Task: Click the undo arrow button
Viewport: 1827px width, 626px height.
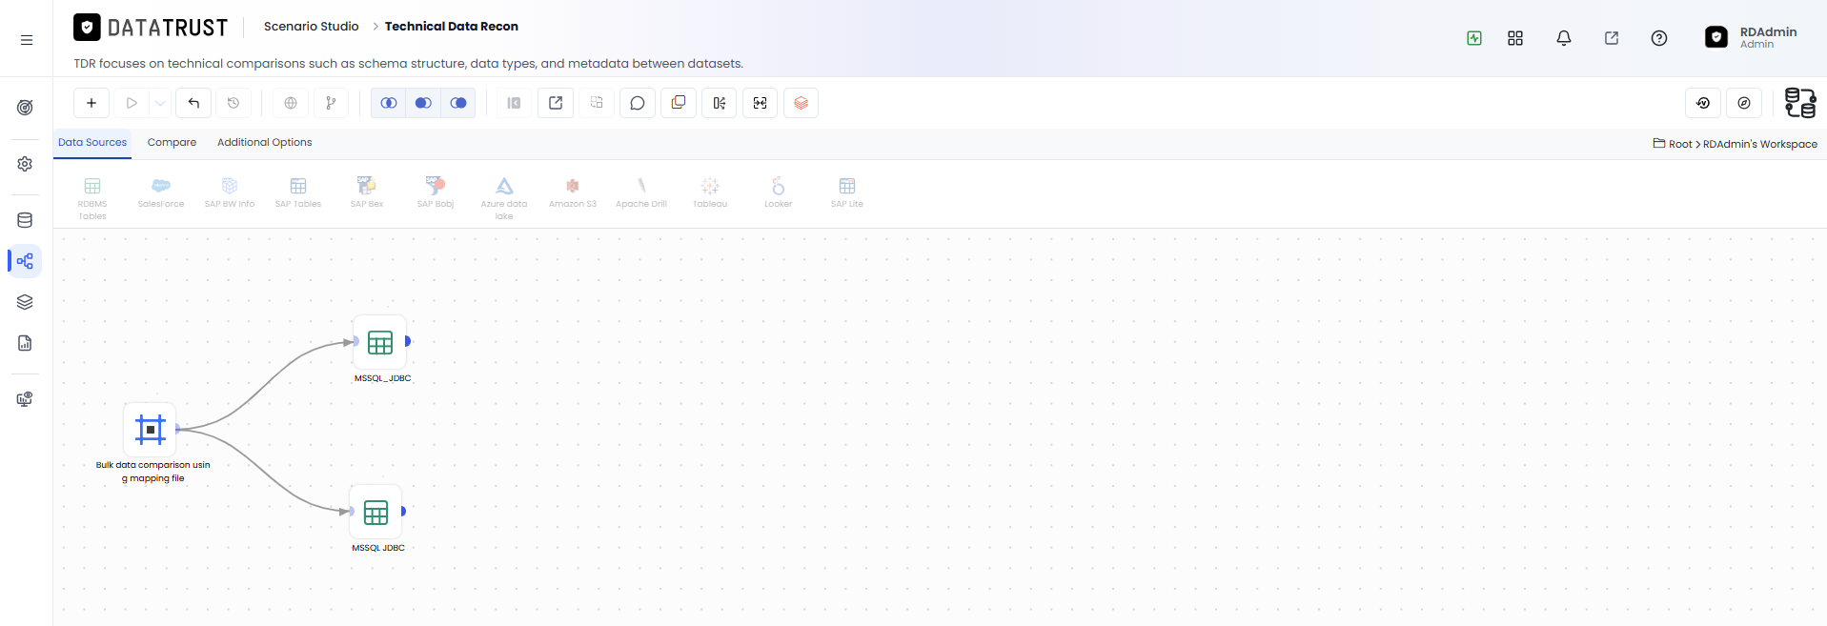Action: tap(193, 103)
